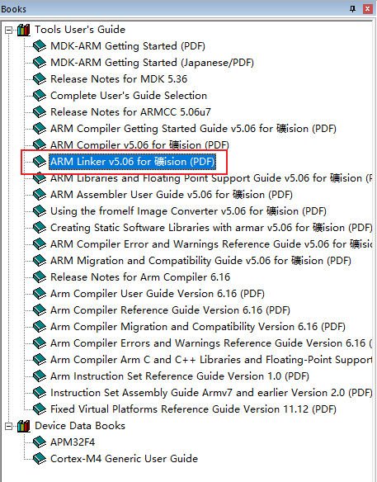Click book icon for fromelf Image Converter
The image size is (377, 482).
pos(40,211)
